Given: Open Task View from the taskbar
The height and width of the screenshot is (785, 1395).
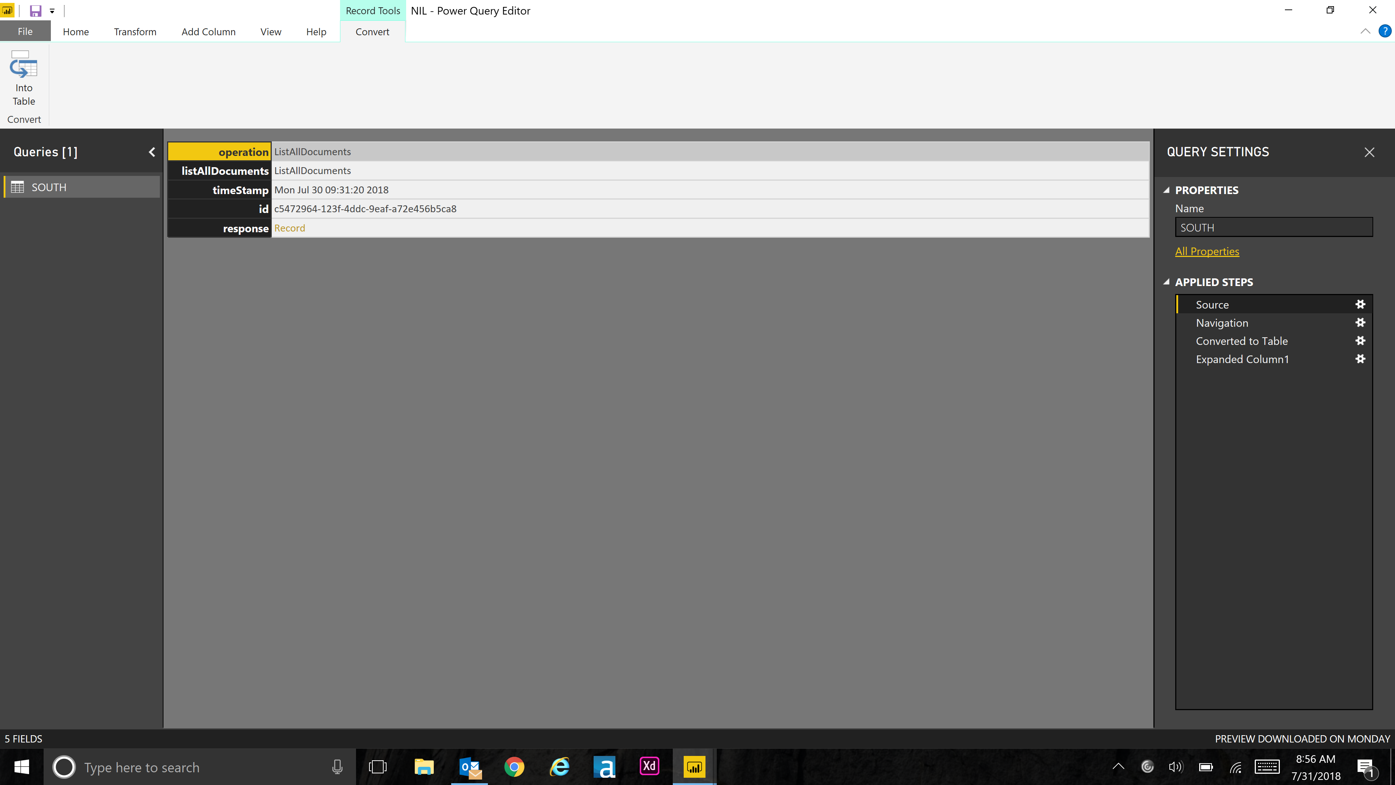Looking at the screenshot, I should [x=377, y=766].
